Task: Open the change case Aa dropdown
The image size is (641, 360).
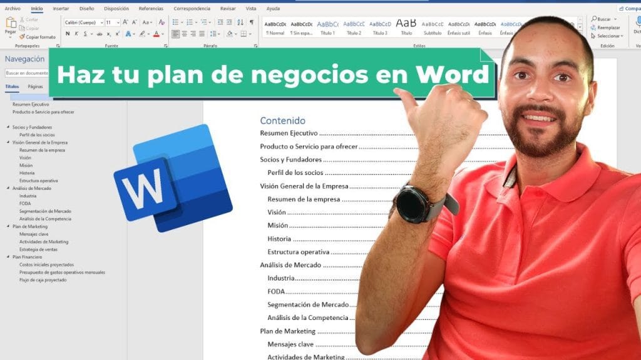Action: [x=147, y=22]
